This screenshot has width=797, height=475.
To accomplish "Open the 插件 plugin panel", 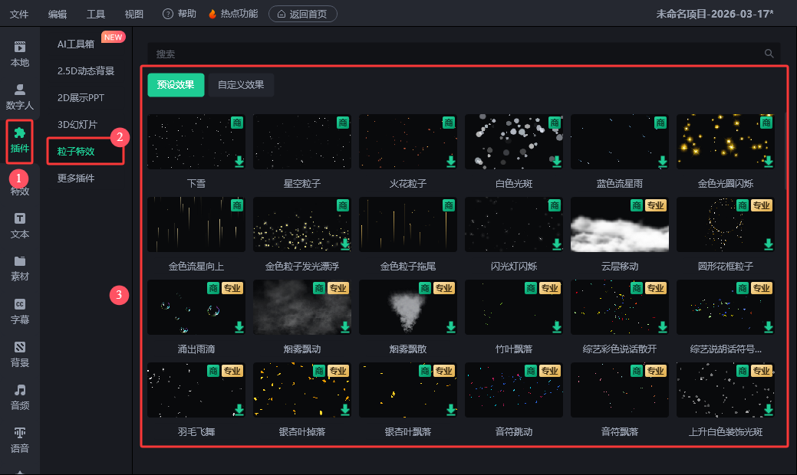I will pyautogui.click(x=20, y=141).
